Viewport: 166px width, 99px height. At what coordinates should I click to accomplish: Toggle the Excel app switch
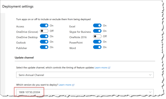click(x=97, y=25)
